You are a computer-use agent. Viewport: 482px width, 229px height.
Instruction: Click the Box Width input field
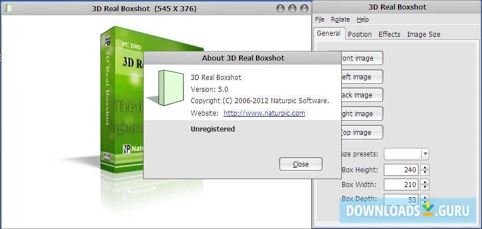(x=401, y=185)
